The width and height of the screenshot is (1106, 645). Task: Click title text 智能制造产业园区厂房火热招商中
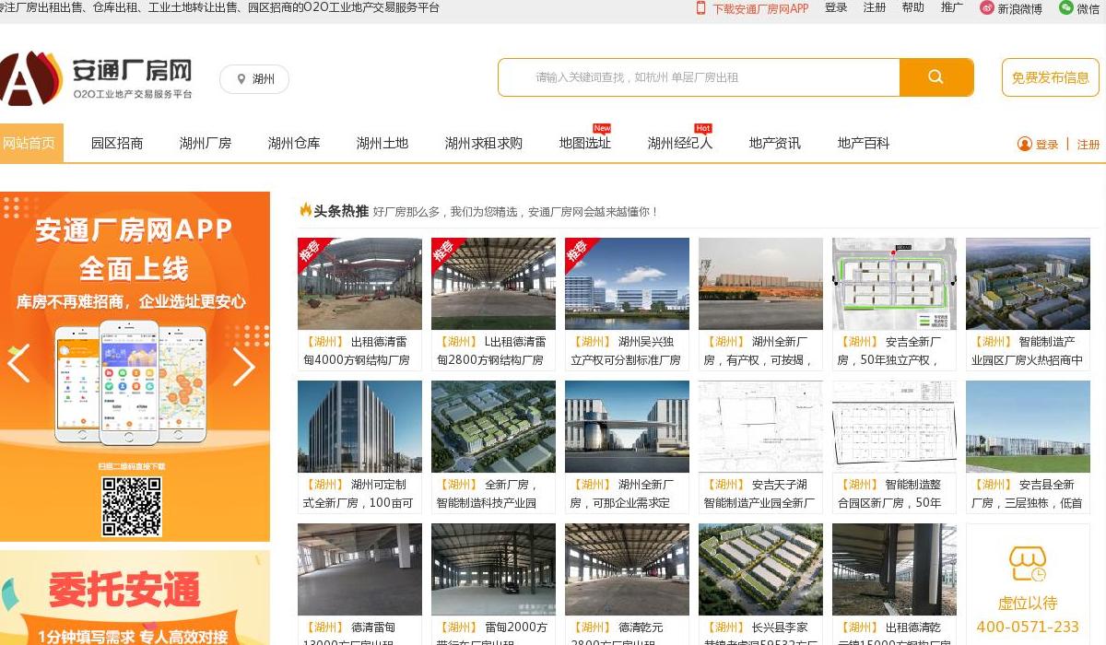click(x=1028, y=351)
